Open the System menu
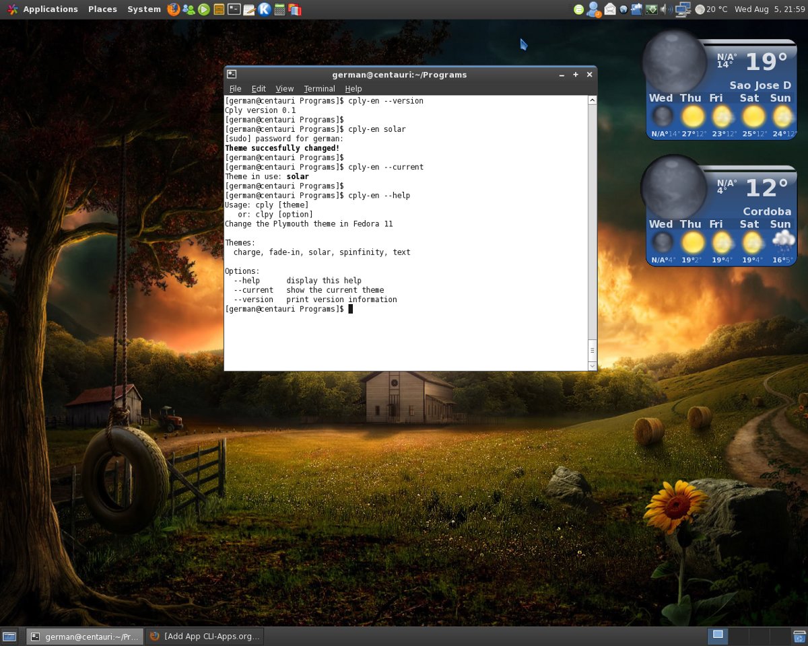 point(144,9)
